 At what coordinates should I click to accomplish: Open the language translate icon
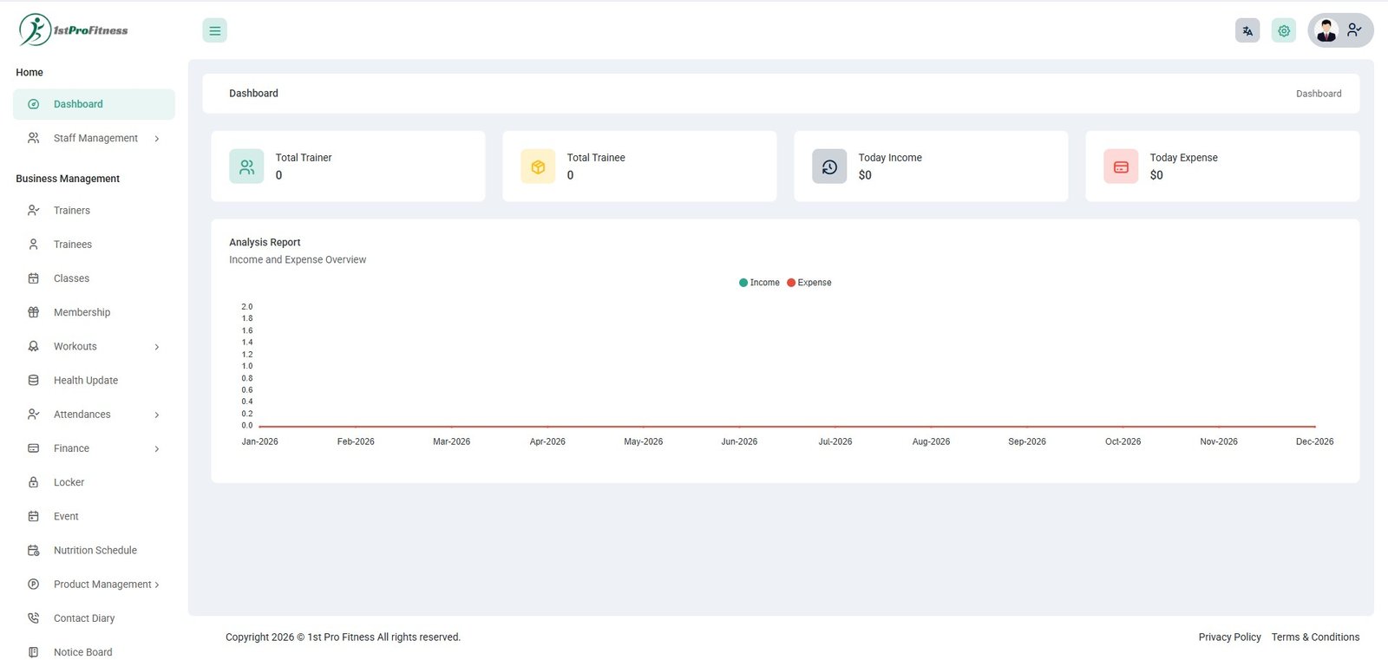1247,30
